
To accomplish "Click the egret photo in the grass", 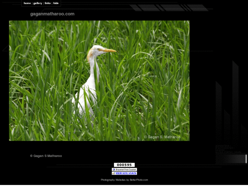I will [99, 81].
